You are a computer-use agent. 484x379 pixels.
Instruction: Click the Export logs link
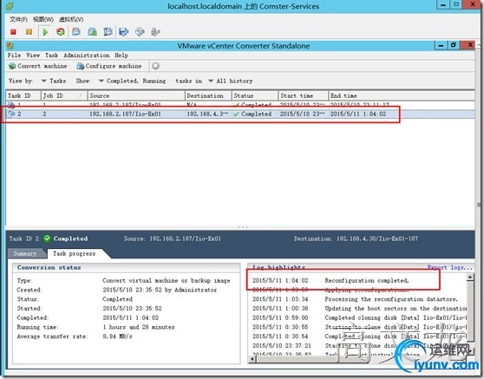[449, 267]
